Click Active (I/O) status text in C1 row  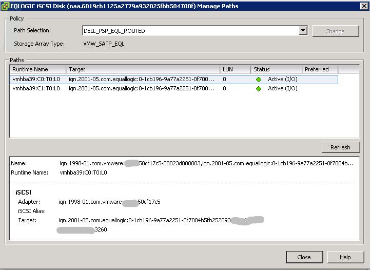[283, 88]
